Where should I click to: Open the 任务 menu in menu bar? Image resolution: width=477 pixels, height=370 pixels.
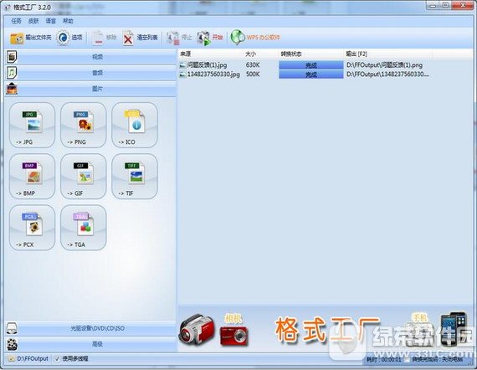point(17,21)
